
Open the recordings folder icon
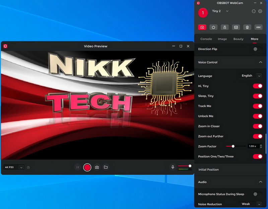pos(106,167)
